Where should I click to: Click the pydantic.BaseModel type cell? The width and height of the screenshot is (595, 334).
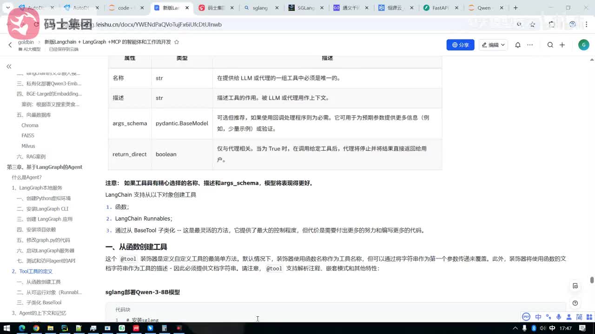pyautogui.click(x=182, y=123)
